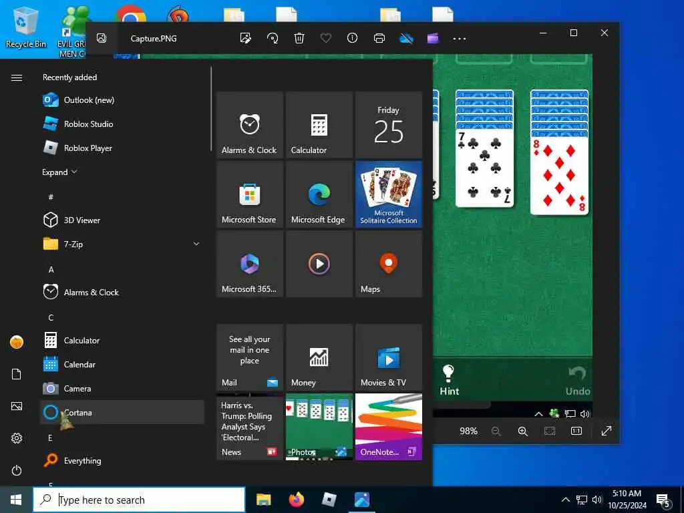
Task: Click the # letter header in app list
Action: tap(51, 197)
